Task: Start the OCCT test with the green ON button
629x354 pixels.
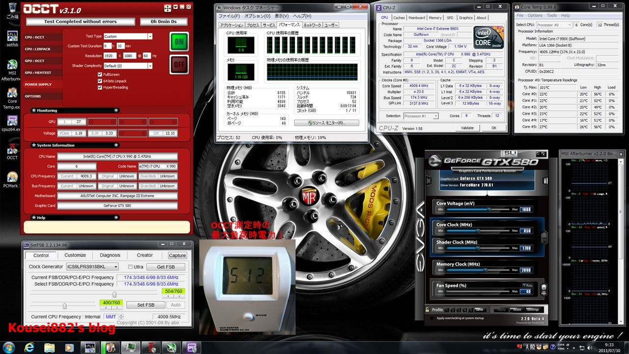Action: pos(179,41)
